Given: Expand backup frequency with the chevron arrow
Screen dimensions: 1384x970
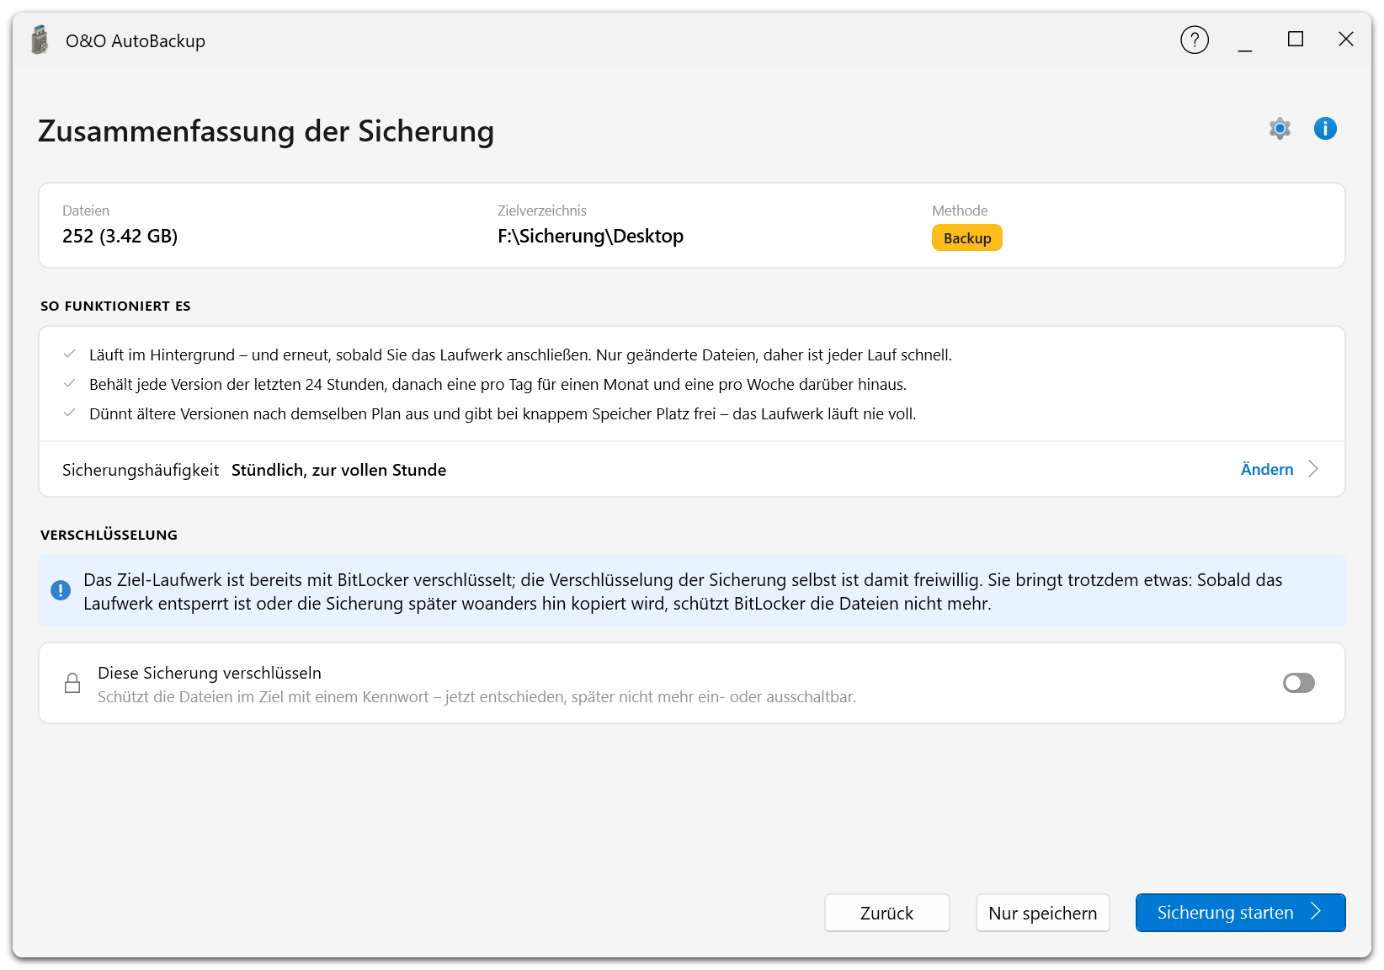Looking at the screenshot, I should [1313, 469].
